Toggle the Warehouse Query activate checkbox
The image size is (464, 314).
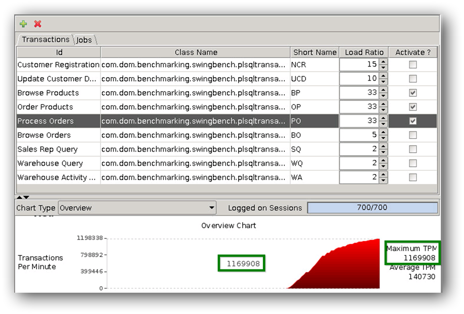click(413, 163)
